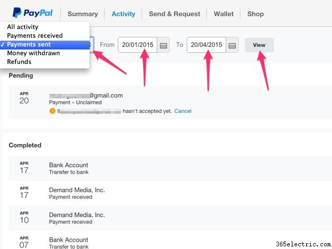
Task: Click the Pending section heading
Action: coord(21,75)
